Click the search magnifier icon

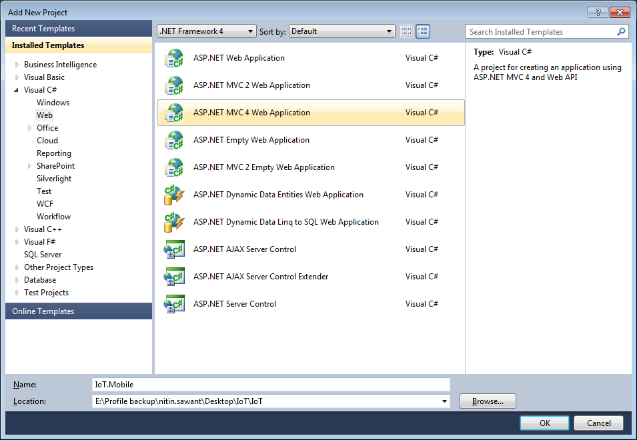[621, 31]
